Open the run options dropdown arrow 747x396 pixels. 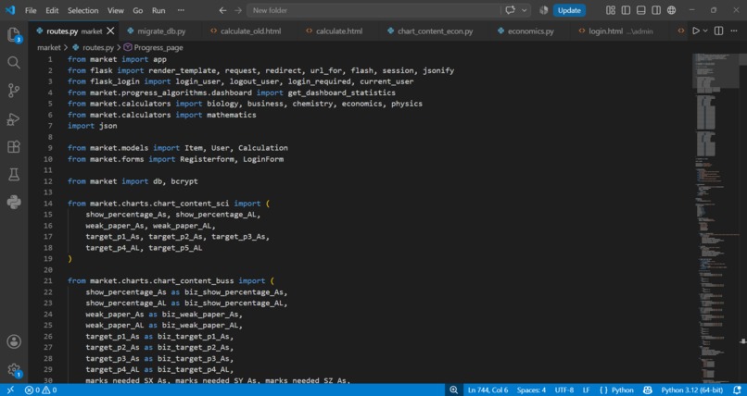coord(705,31)
